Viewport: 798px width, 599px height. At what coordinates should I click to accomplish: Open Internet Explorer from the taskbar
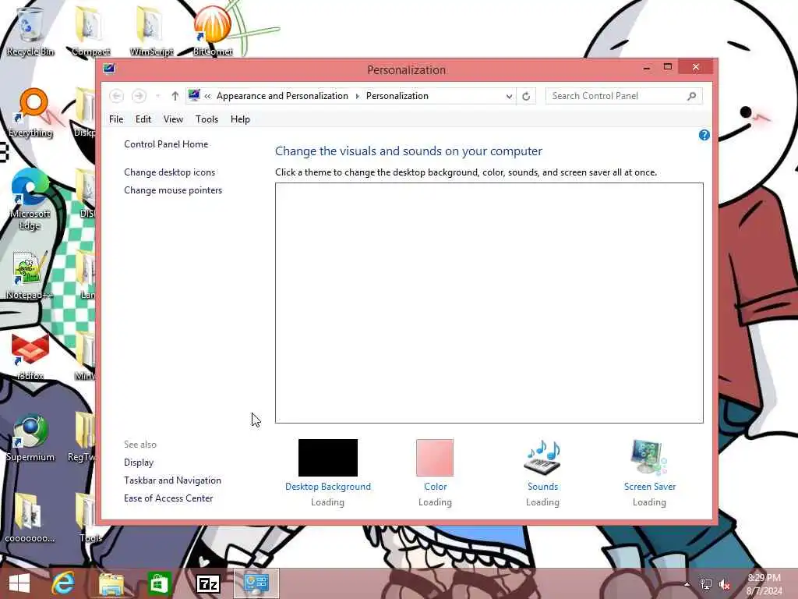(63, 583)
